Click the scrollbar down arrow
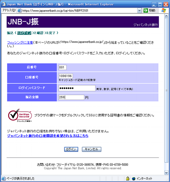170x182 pixels. click(x=166, y=173)
